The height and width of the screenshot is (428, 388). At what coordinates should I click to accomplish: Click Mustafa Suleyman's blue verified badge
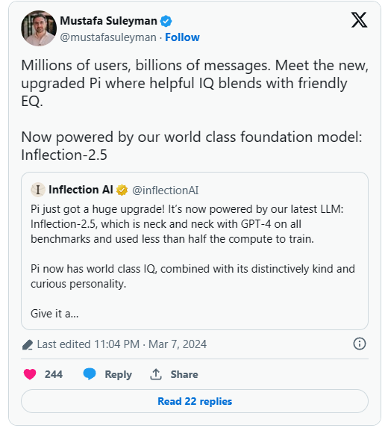(x=166, y=21)
